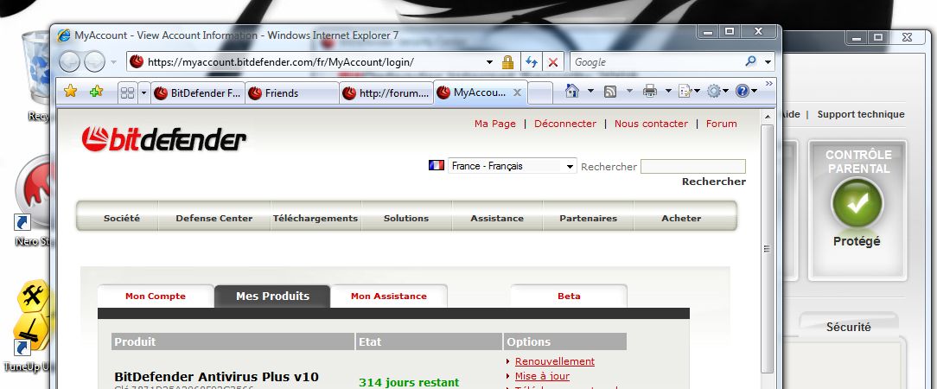The image size is (937, 389).
Task: Click the Home page icon
Action: click(572, 91)
